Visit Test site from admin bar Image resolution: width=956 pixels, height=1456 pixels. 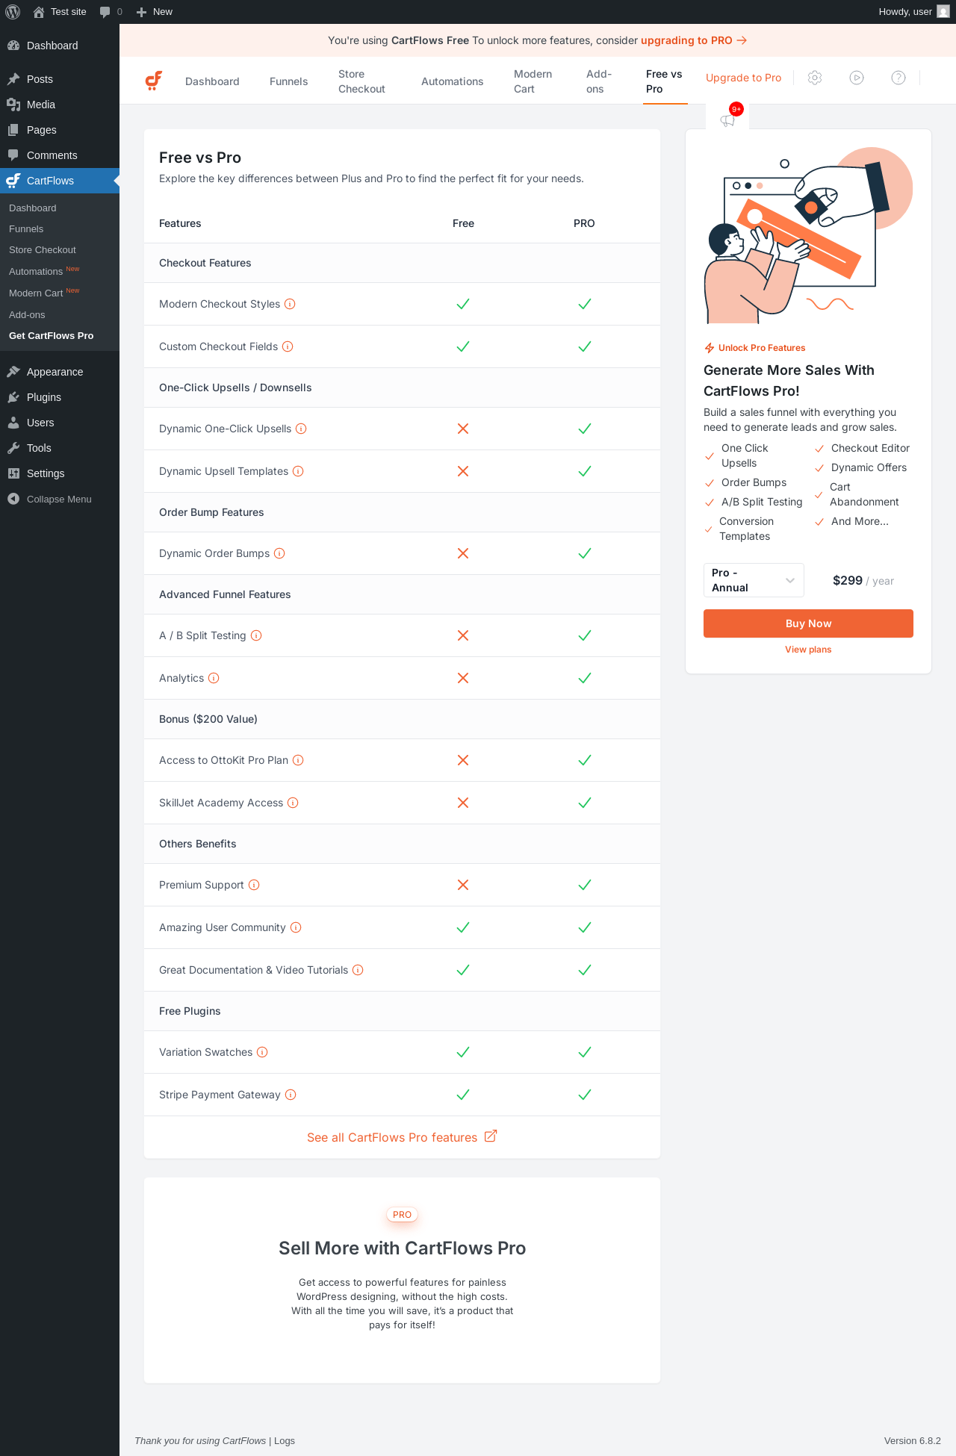pos(60,12)
